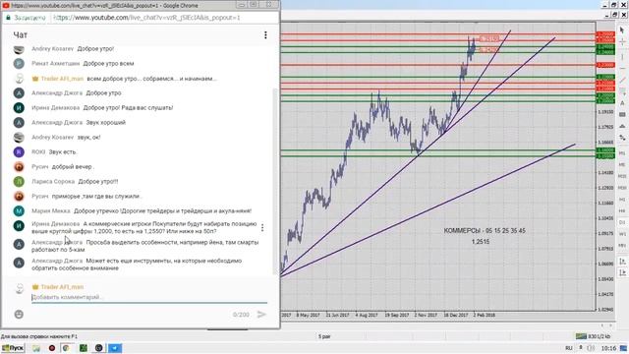This screenshot has height=354, width=629.
Task: Switch chart to H1 timeframe
Action: (x=622, y=200)
